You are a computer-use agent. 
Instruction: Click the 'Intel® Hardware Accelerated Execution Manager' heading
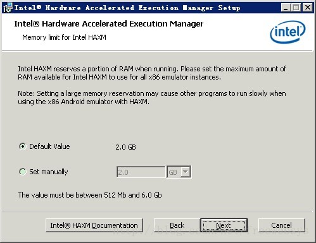point(109,23)
